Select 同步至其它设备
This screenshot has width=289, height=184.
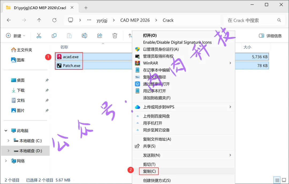pos(157,130)
